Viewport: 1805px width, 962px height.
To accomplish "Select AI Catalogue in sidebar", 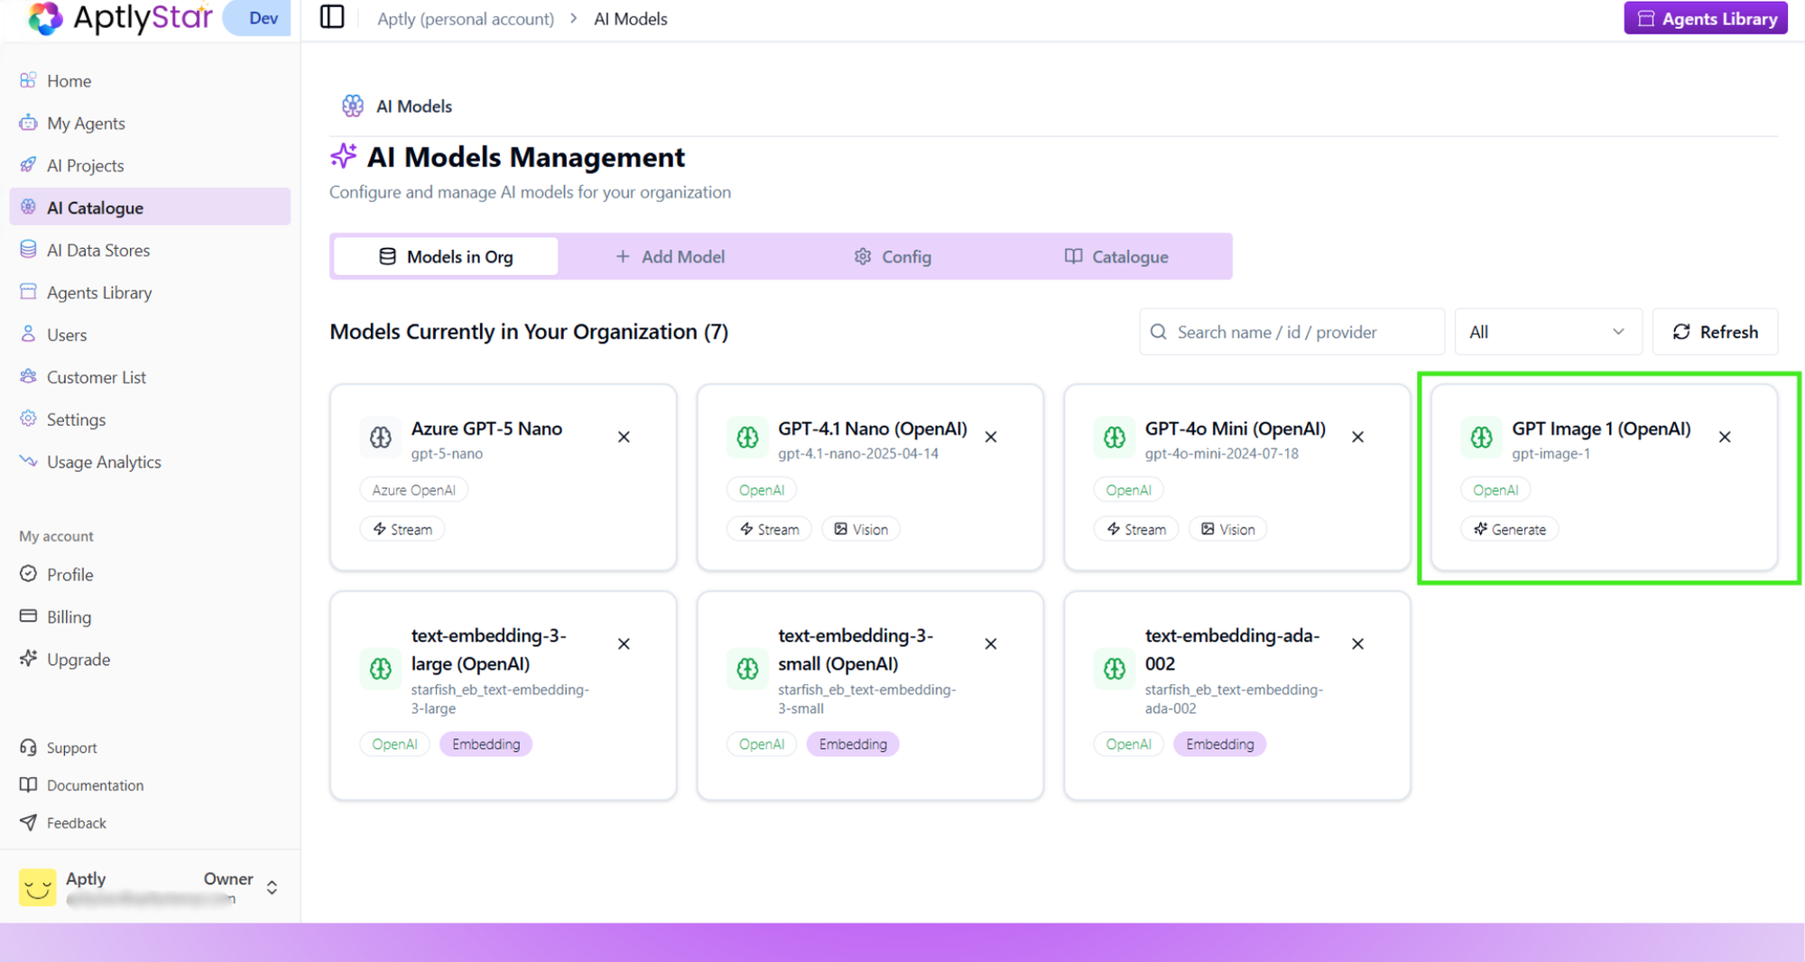I will [x=150, y=208].
